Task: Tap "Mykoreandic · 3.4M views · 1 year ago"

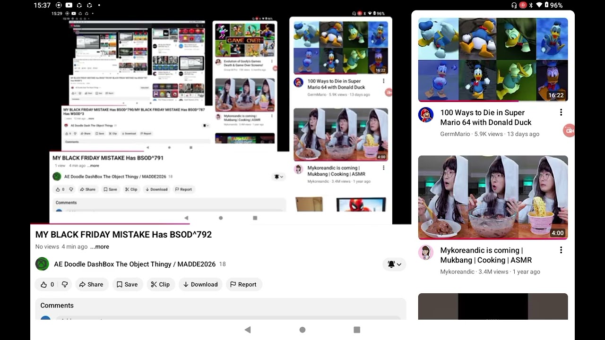Action: pos(490,272)
